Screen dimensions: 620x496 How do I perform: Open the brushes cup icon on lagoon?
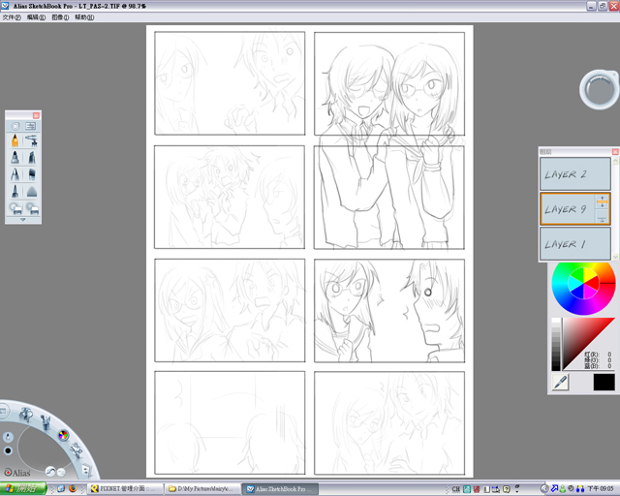(46, 421)
